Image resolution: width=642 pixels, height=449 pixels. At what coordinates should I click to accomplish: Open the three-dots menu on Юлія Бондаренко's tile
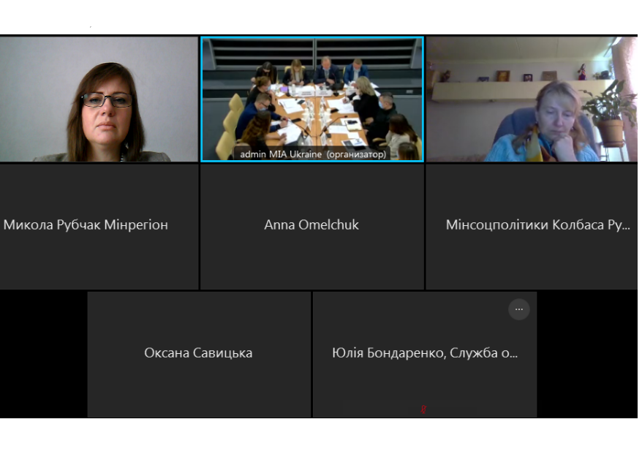[518, 309]
